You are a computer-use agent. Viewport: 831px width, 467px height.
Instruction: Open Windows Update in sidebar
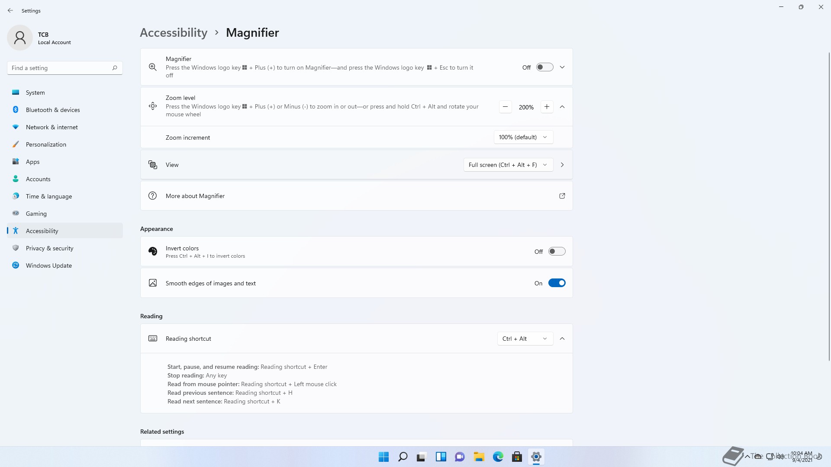48,265
